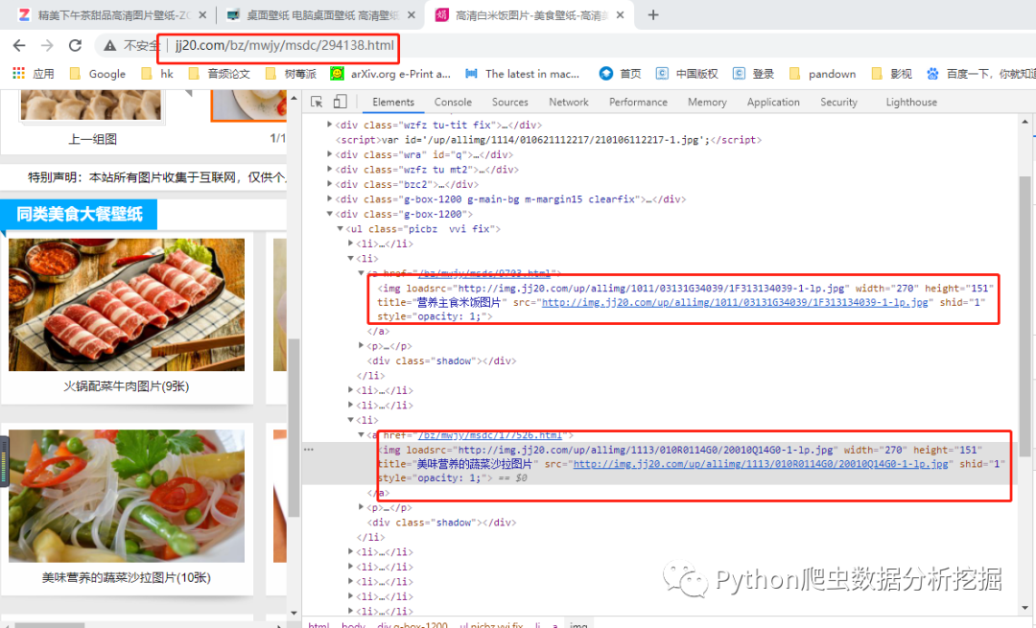Open the Network tab in DevTools
This screenshot has height=628, width=1036.
coord(568,102)
